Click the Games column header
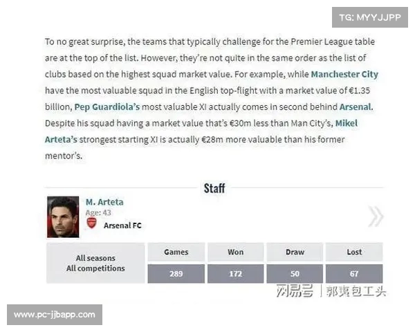 click(176, 252)
